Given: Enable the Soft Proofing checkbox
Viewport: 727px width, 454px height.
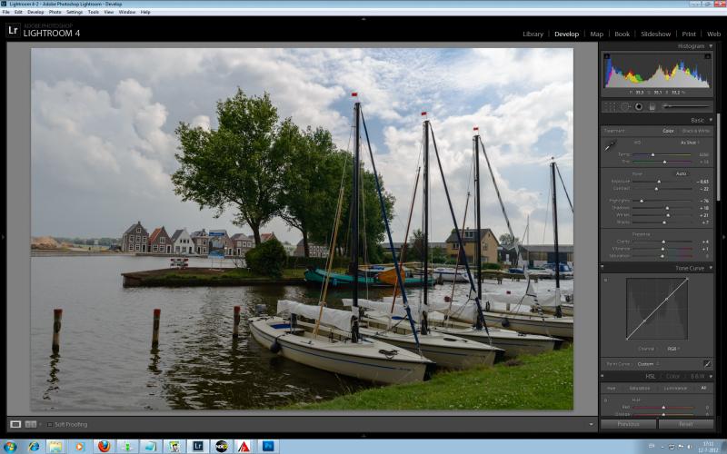Looking at the screenshot, I should (49, 424).
